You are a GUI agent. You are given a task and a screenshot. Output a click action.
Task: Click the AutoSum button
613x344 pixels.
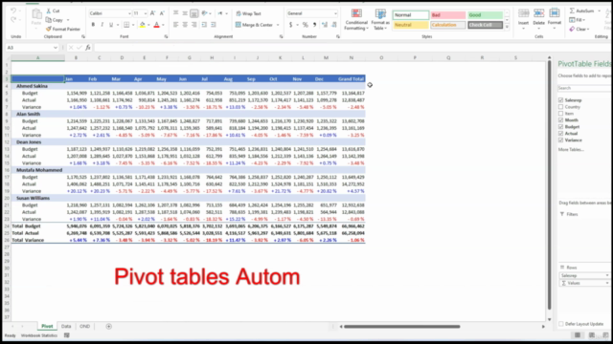pos(584,11)
